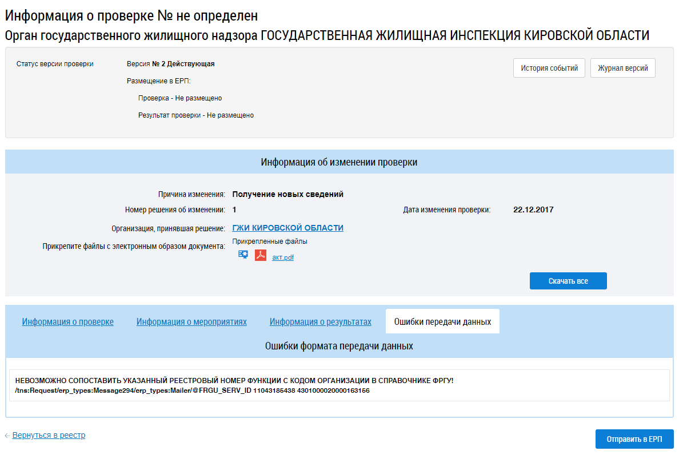Click the digital signature certificate icon
The image size is (679, 459).
(243, 255)
